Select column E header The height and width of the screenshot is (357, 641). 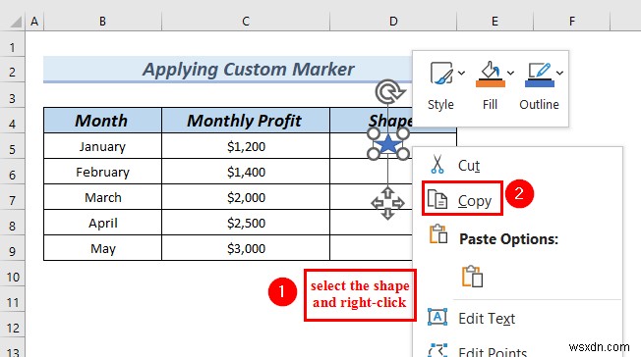pyautogui.click(x=495, y=22)
